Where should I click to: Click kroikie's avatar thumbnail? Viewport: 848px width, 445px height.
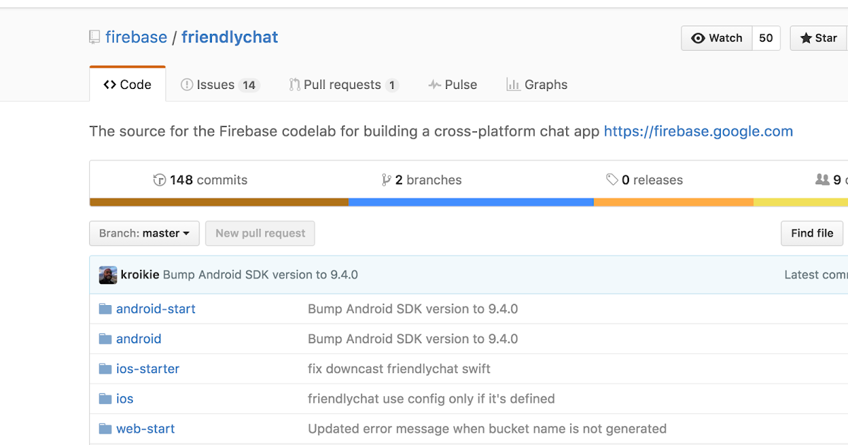pos(107,275)
